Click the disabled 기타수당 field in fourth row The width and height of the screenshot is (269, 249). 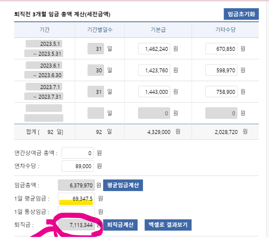pyautogui.click(x=221, y=113)
